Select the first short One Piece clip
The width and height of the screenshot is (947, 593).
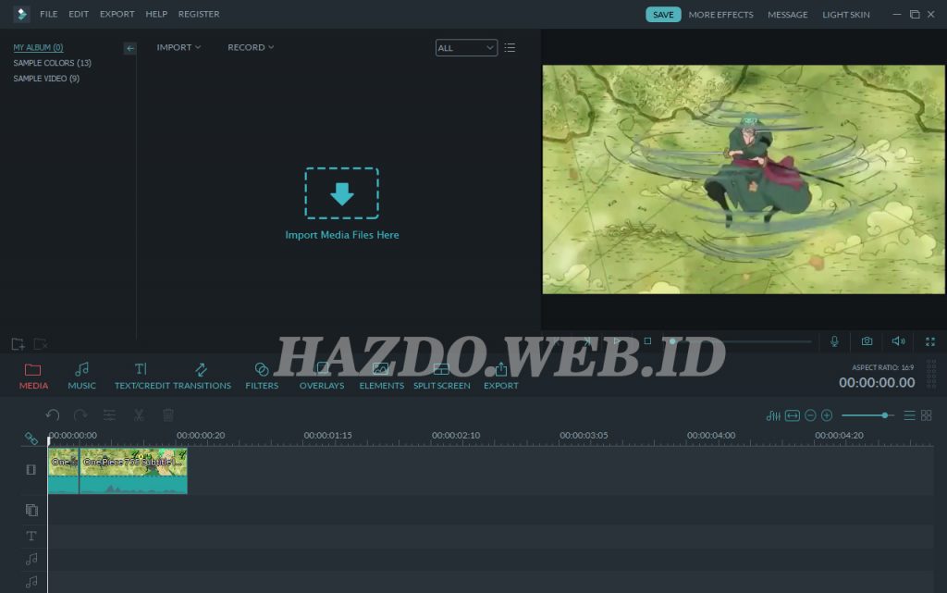click(64, 470)
